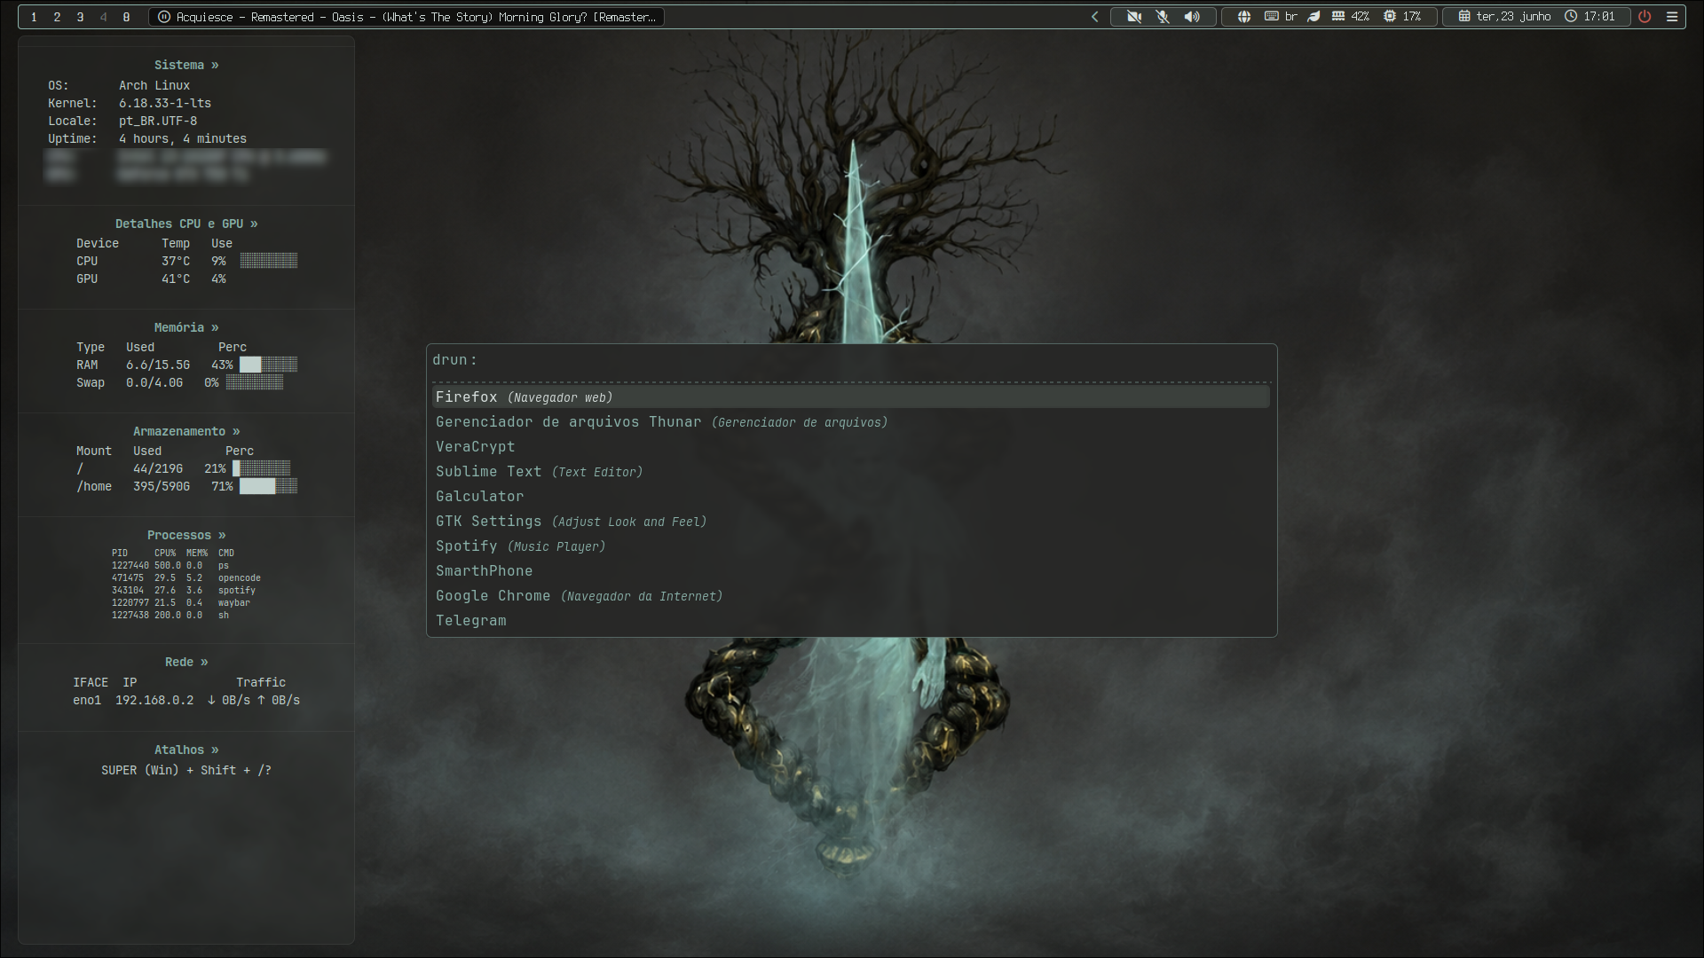Click the Swap usage bar at 0%
The width and height of the screenshot is (1704, 958).
coord(254,382)
